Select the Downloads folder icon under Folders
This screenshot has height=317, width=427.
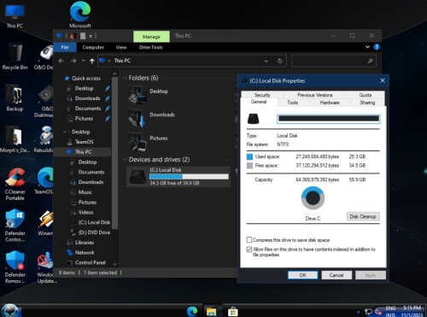click(137, 118)
